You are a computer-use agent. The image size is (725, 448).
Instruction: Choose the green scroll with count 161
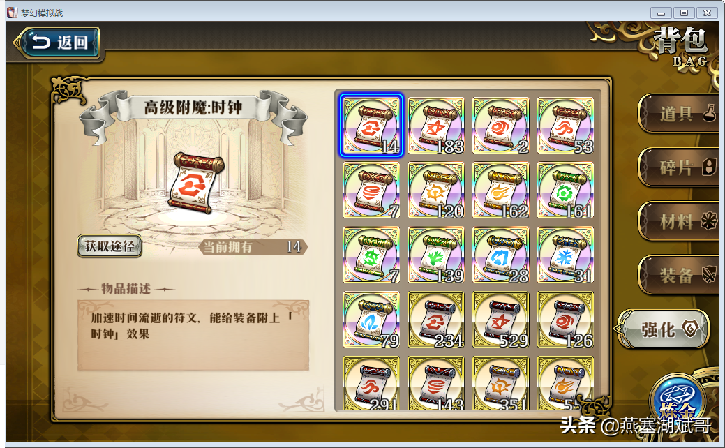coord(565,190)
